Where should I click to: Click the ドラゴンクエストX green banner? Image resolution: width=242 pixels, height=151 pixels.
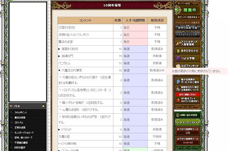click(x=188, y=123)
